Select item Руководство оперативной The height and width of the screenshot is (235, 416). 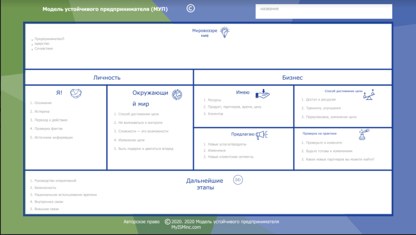[55, 181]
